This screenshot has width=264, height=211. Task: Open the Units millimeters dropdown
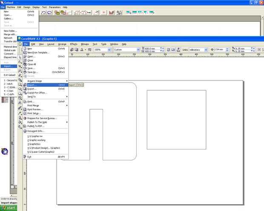[x=206, y=50]
